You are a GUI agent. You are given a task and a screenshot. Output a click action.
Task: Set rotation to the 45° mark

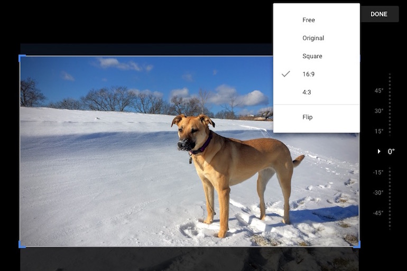(379, 91)
